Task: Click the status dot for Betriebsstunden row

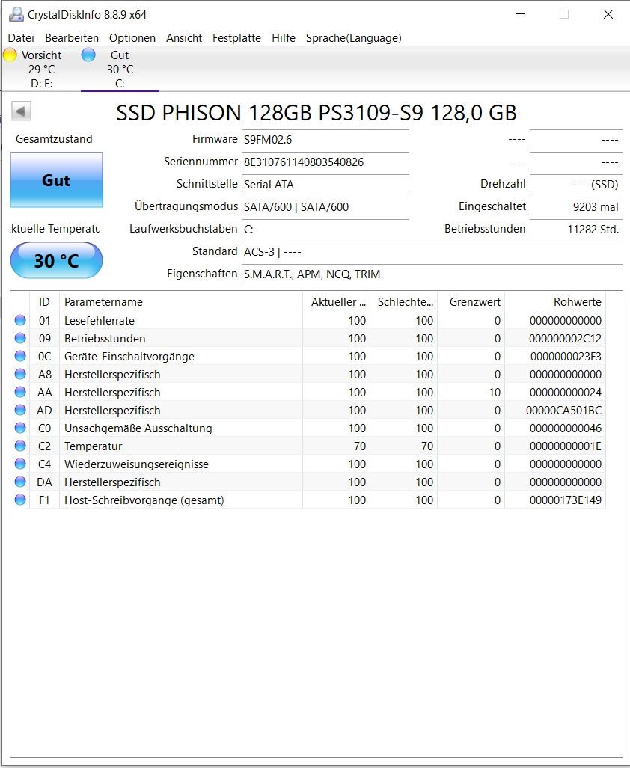Action: point(20,338)
